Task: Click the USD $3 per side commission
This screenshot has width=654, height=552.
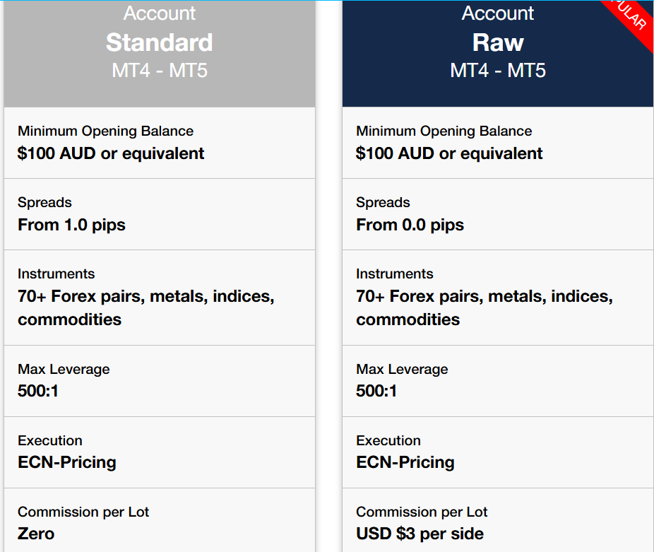Action: [420, 534]
